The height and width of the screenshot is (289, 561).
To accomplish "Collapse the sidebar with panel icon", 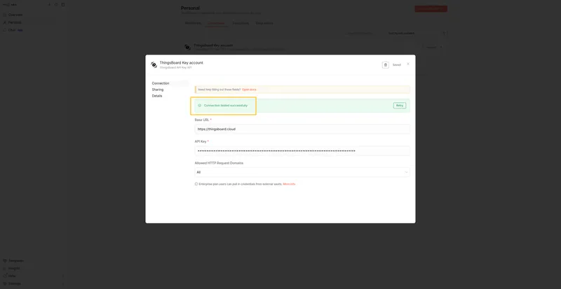I will pos(63,5).
